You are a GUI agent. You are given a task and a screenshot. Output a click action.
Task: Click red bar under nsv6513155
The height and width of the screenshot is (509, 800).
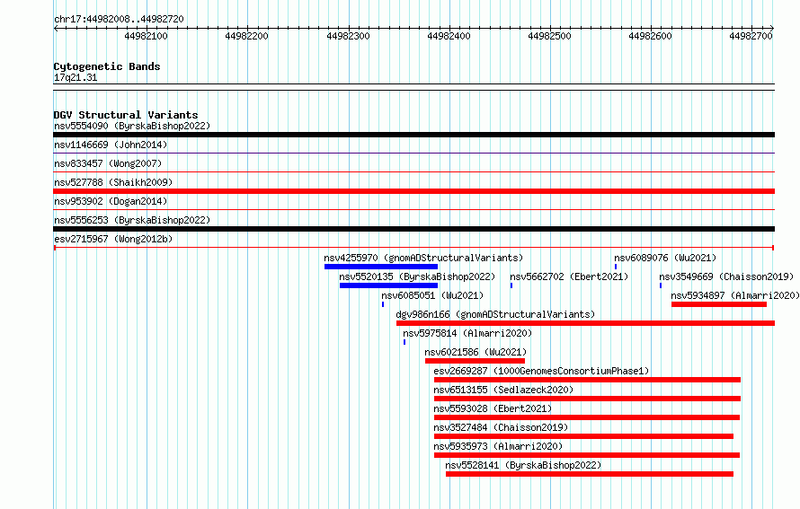coord(587,399)
